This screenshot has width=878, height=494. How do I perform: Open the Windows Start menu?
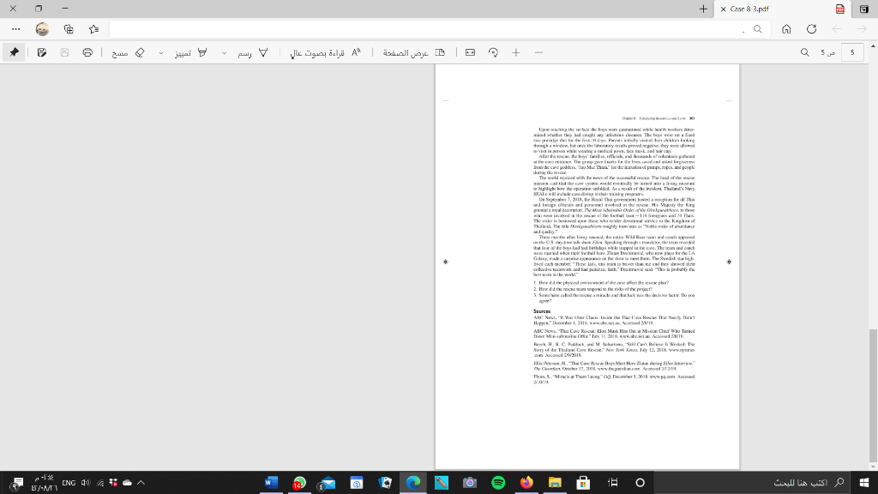point(864,482)
